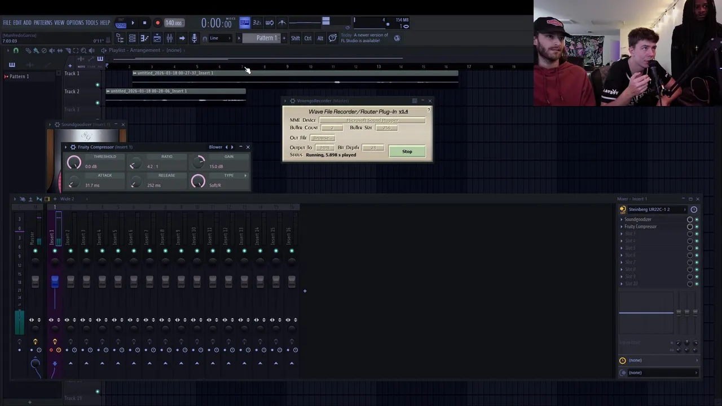The height and width of the screenshot is (406, 722).
Task: Open Soundgoodizer plugin options gear
Action: point(57,125)
